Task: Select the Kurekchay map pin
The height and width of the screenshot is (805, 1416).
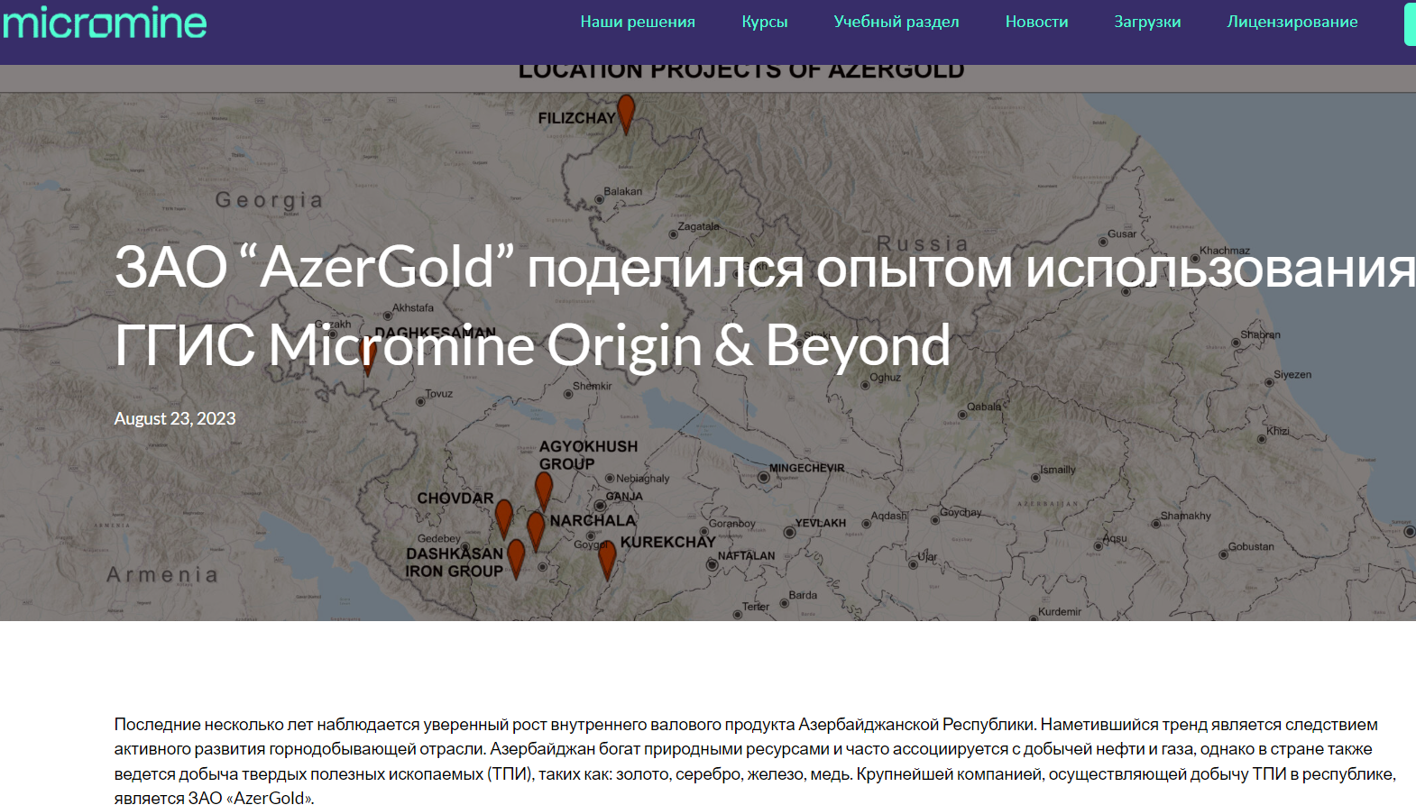Action: click(607, 557)
